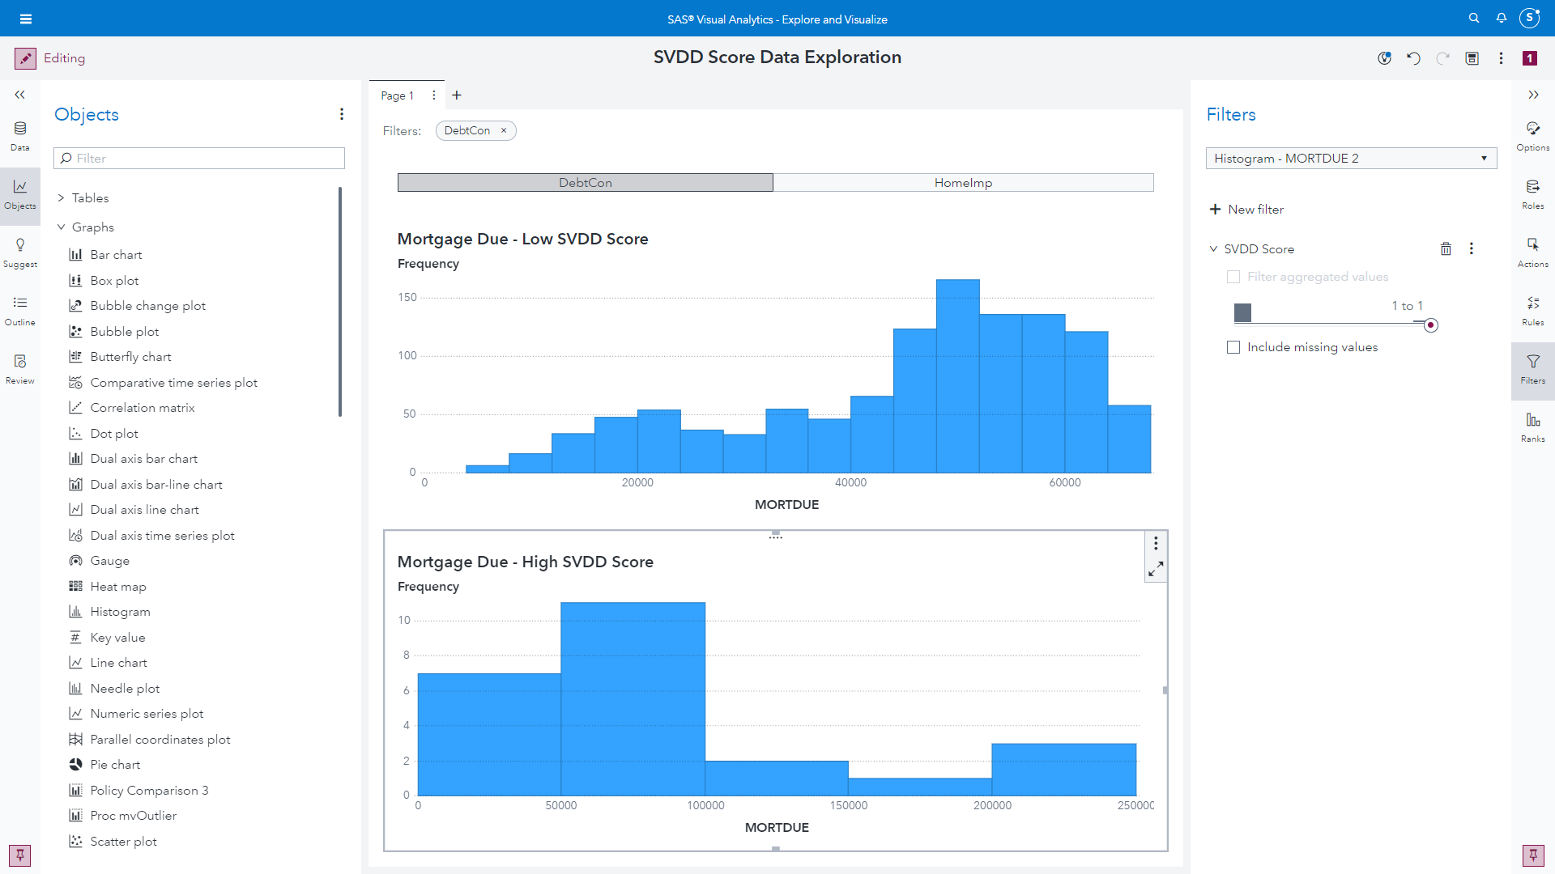Maximize the High SVDD Score histogram
Viewport: 1555px width, 874px height.
click(1156, 570)
